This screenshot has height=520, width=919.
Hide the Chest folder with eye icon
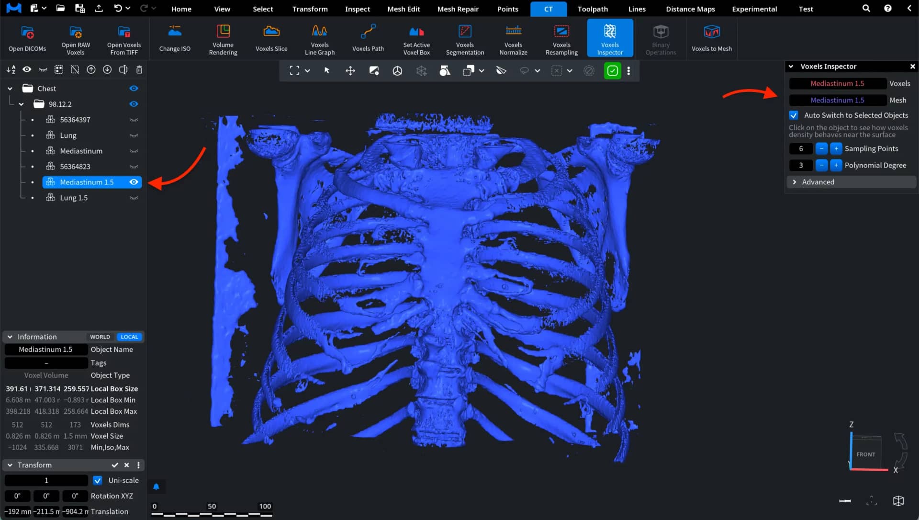coord(134,89)
